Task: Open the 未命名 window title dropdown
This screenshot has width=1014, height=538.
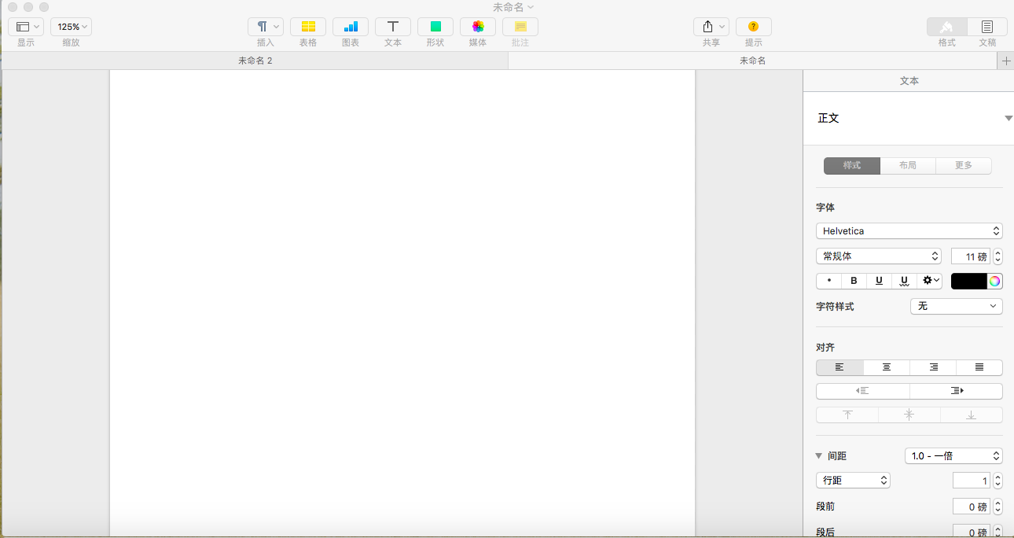Action: coord(513,7)
